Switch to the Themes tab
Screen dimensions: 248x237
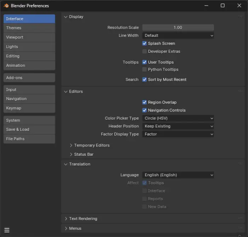point(29,28)
